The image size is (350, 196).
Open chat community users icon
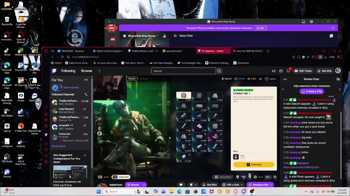tap(338, 79)
